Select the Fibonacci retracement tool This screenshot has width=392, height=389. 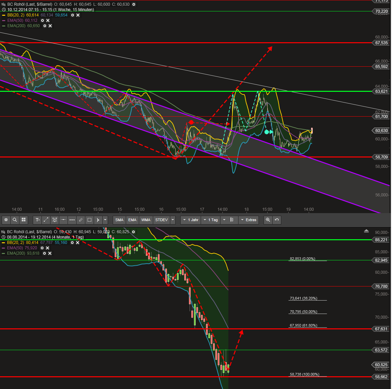click(55, 220)
